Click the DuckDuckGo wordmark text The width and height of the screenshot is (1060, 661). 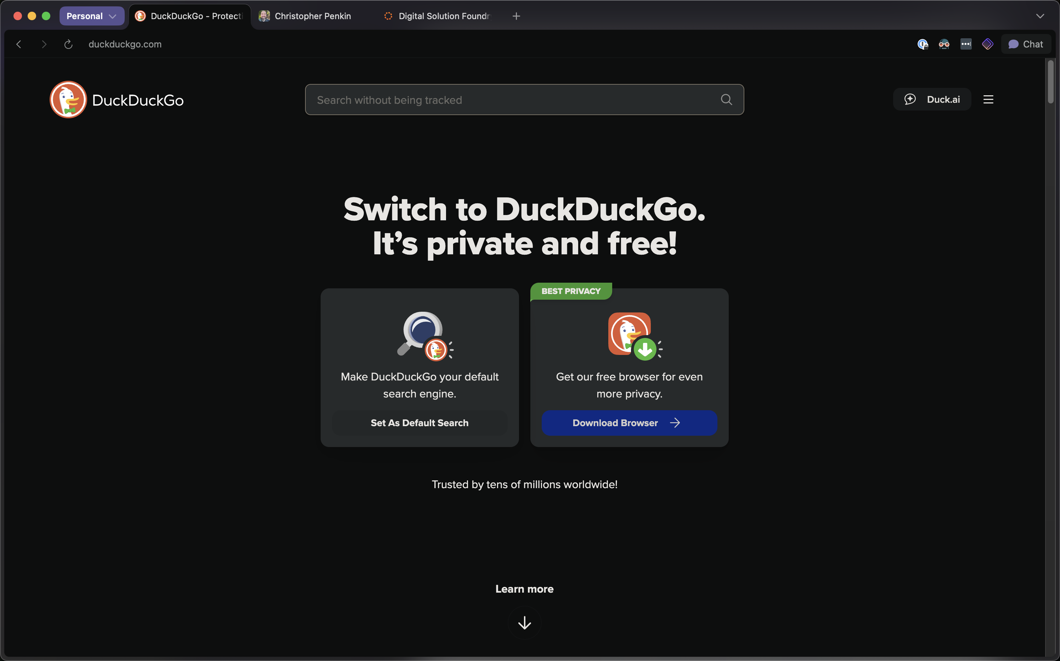click(138, 100)
